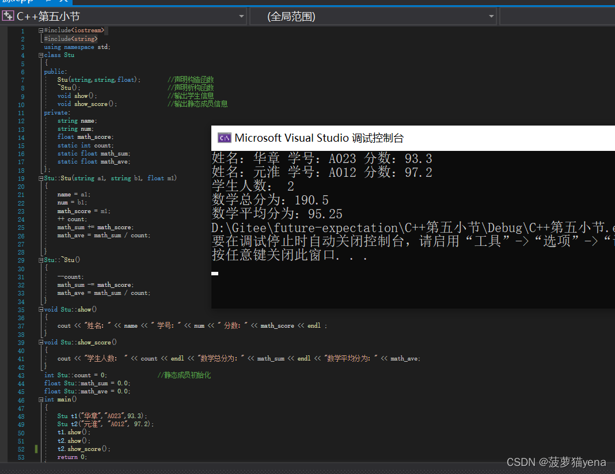Collapse the Stu::~Stu destructor at line 29
The width and height of the screenshot is (615, 474).
pyautogui.click(x=41, y=260)
